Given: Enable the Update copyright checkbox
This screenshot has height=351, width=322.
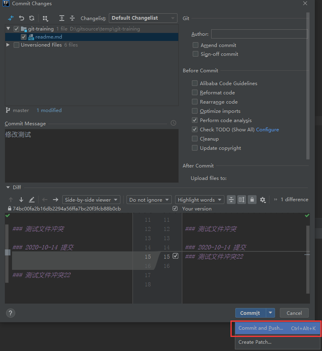Looking at the screenshot, I should [195, 148].
